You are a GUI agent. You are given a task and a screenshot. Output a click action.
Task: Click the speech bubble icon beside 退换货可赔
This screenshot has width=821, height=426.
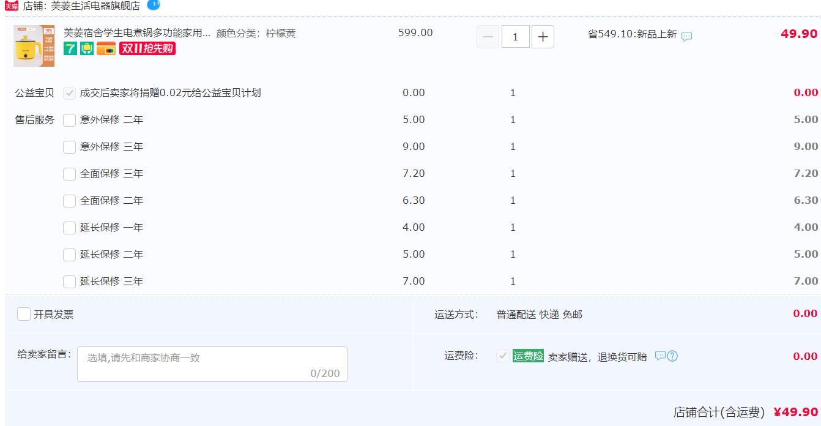(660, 356)
